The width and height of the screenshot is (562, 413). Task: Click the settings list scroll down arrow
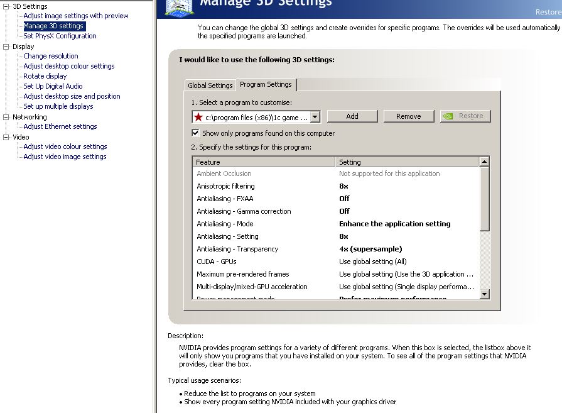[x=484, y=294]
